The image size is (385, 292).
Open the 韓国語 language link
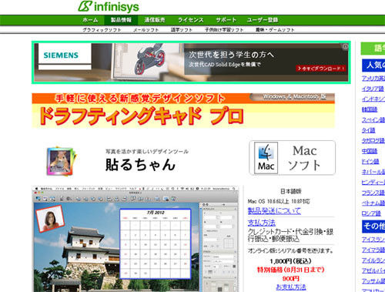pos(370,109)
